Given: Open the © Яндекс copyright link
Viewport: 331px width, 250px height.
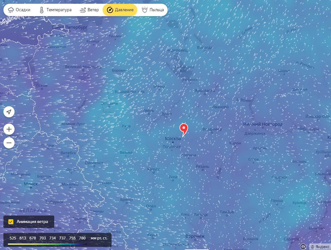Looking at the screenshot, I should 320,247.
